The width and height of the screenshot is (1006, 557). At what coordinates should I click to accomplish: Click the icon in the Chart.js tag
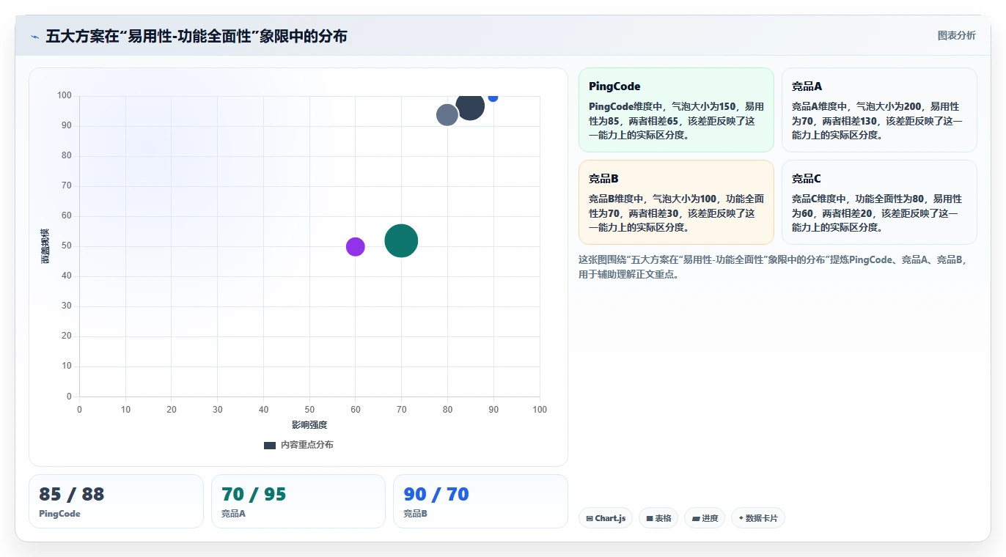[x=590, y=518]
